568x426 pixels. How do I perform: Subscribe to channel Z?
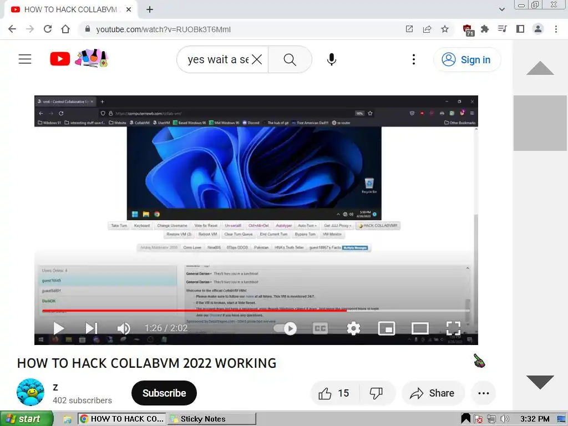click(164, 393)
